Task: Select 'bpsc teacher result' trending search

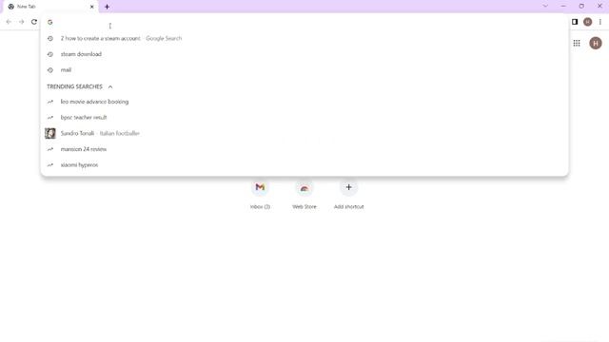Action: click(x=304, y=118)
